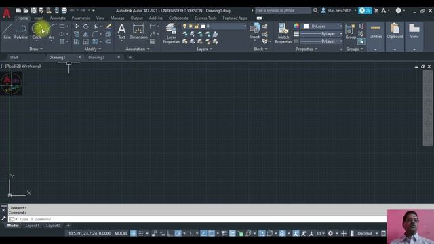Activate the Circle tool
This screenshot has height=244, width=434.
pyautogui.click(x=37, y=30)
